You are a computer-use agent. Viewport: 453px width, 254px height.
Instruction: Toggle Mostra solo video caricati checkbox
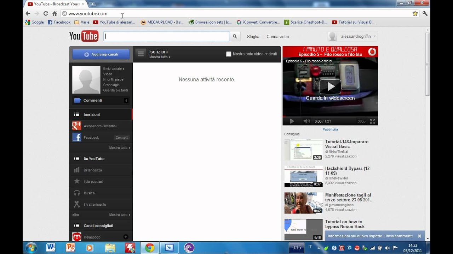(x=229, y=54)
